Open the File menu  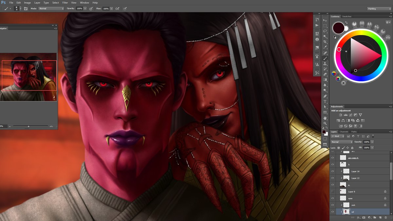(11, 3)
